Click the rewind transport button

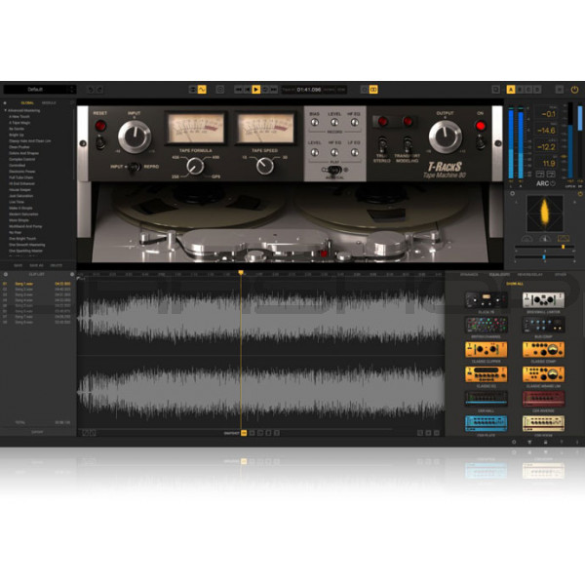(x=238, y=90)
